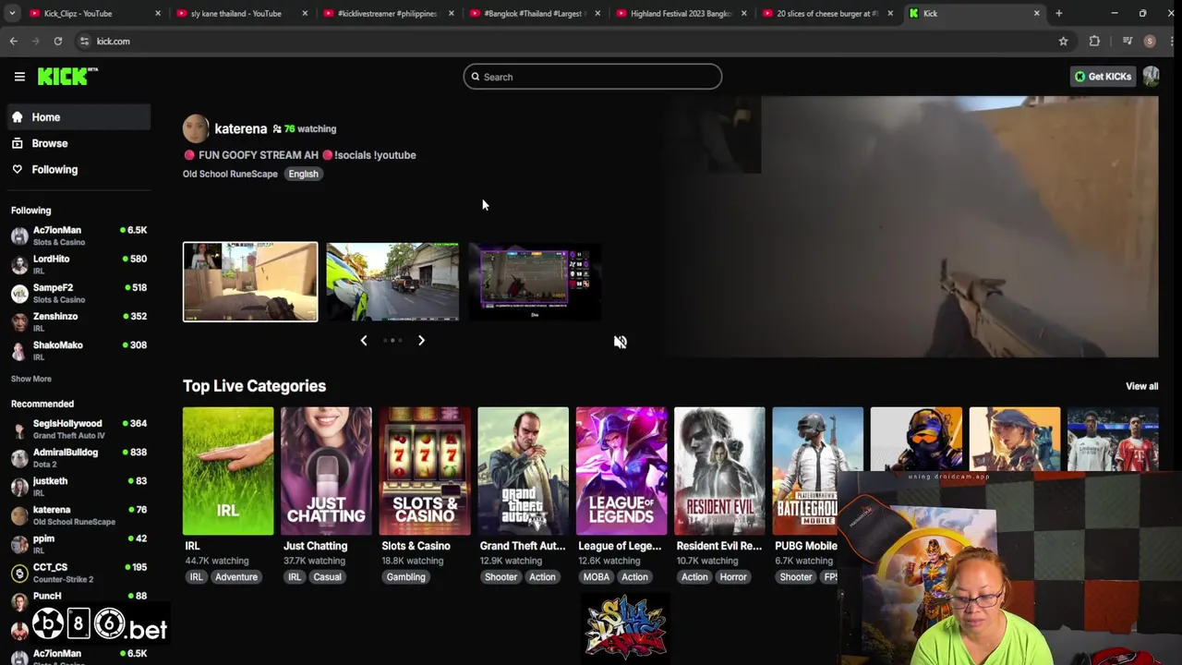Viewport: 1182px width, 665px height.
Task: Switch to Kick_Clipz YouTube tab
Action: click(x=90, y=13)
